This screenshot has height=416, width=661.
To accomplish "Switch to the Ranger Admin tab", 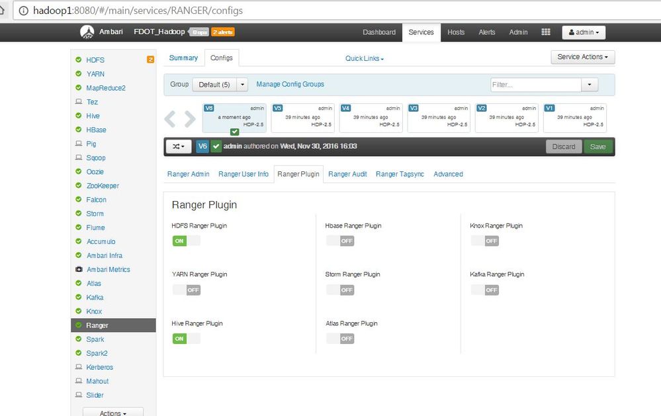I will (188, 174).
